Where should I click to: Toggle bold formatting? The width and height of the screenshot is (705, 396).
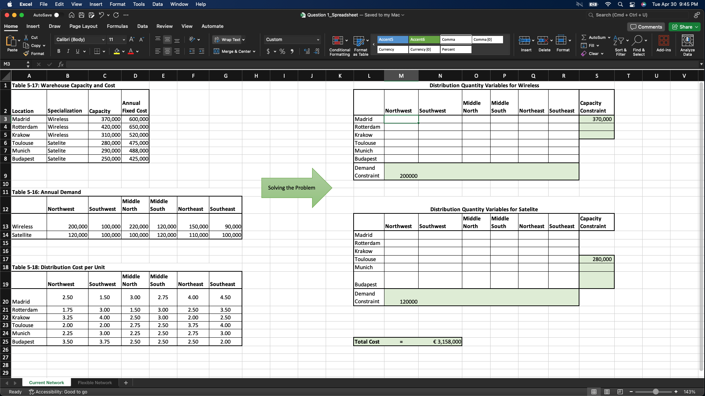pyautogui.click(x=58, y=51)
